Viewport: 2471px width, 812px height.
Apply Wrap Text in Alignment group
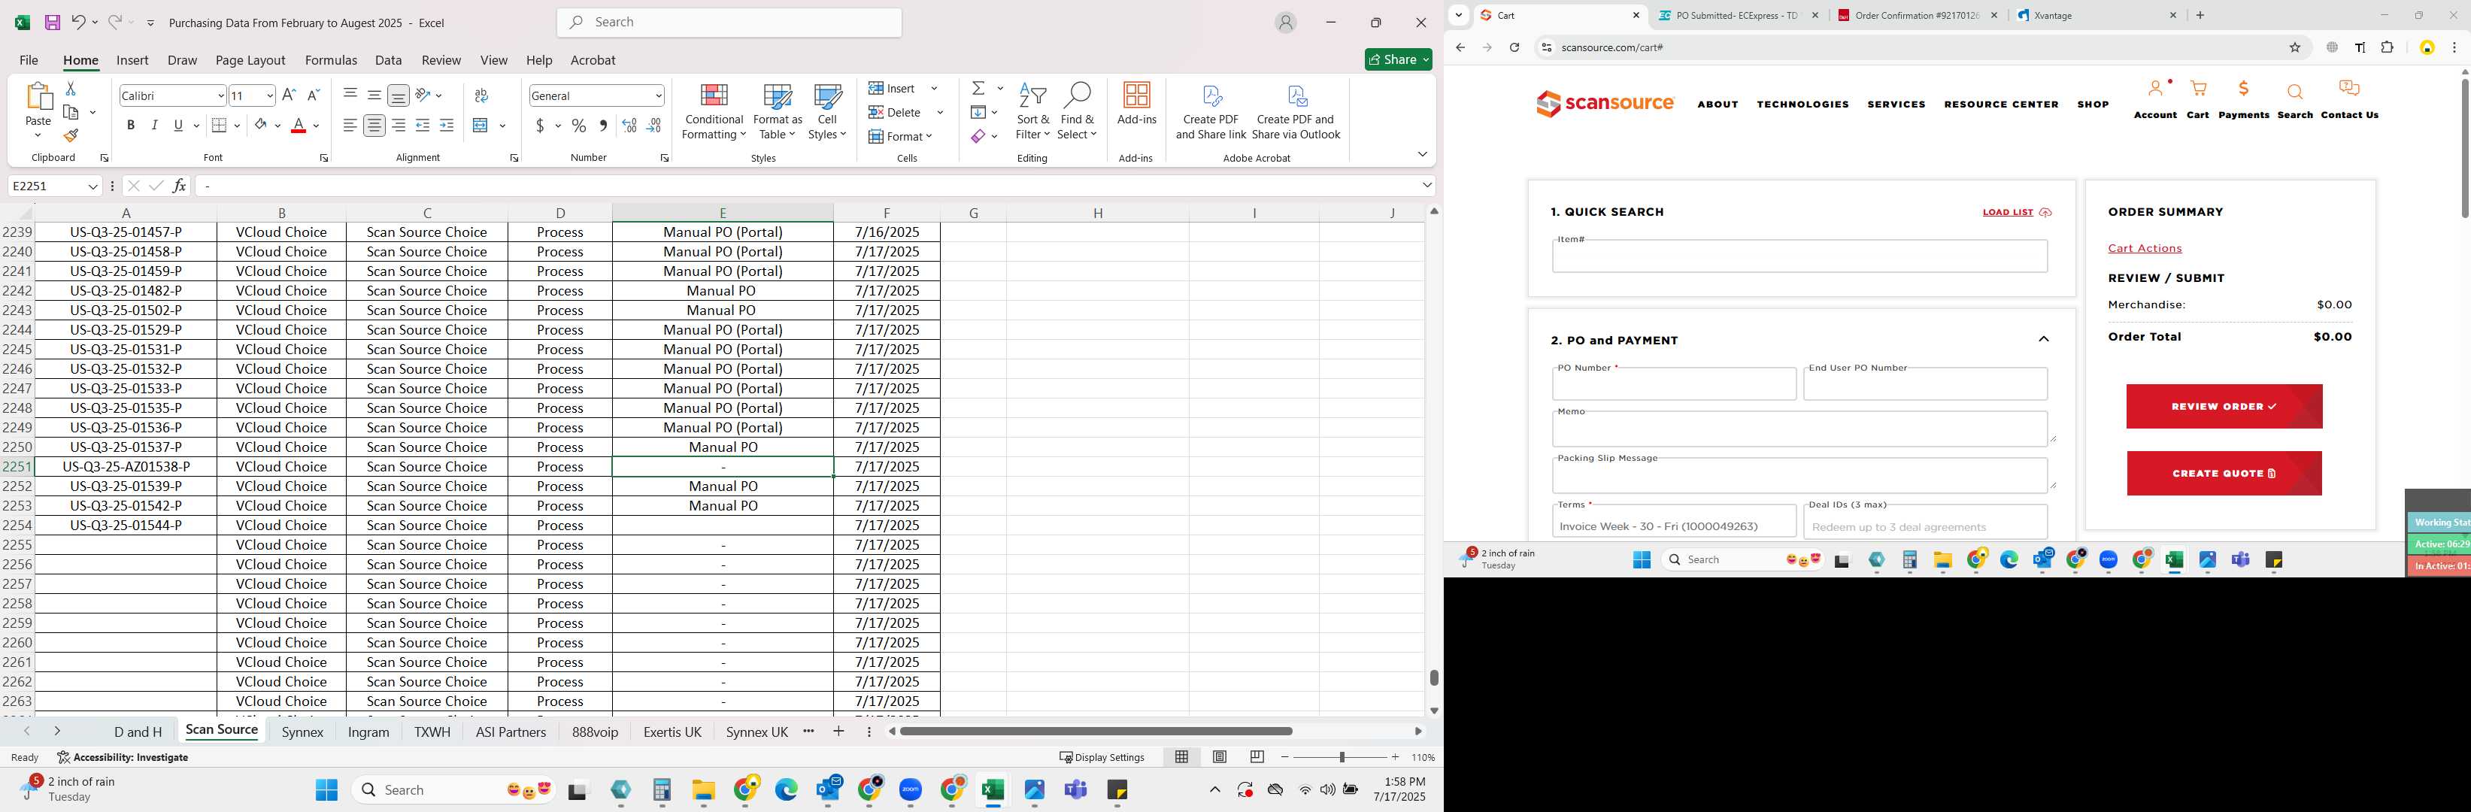481,95
